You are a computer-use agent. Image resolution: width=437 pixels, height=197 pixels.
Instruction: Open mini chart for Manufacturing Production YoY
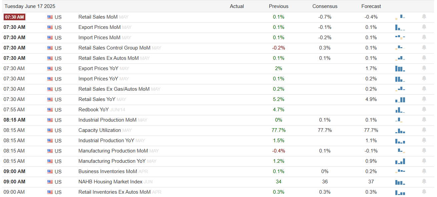400,161
